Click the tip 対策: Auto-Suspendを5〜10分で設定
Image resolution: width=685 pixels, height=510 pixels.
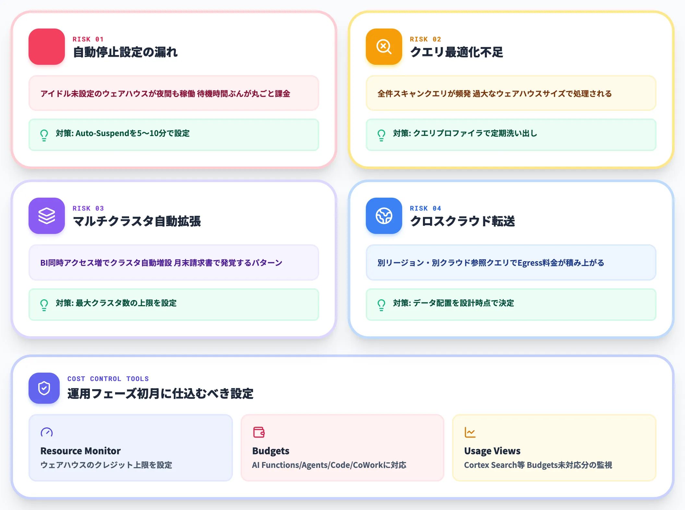click(123, 133)
